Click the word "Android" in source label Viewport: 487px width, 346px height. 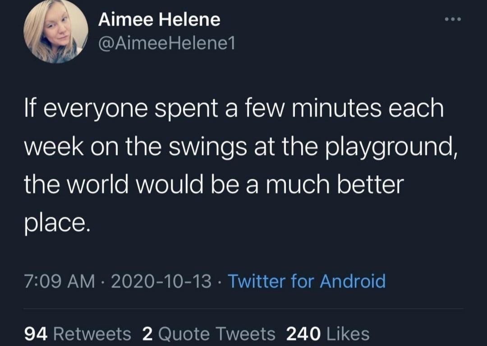[x=353, y=282]
